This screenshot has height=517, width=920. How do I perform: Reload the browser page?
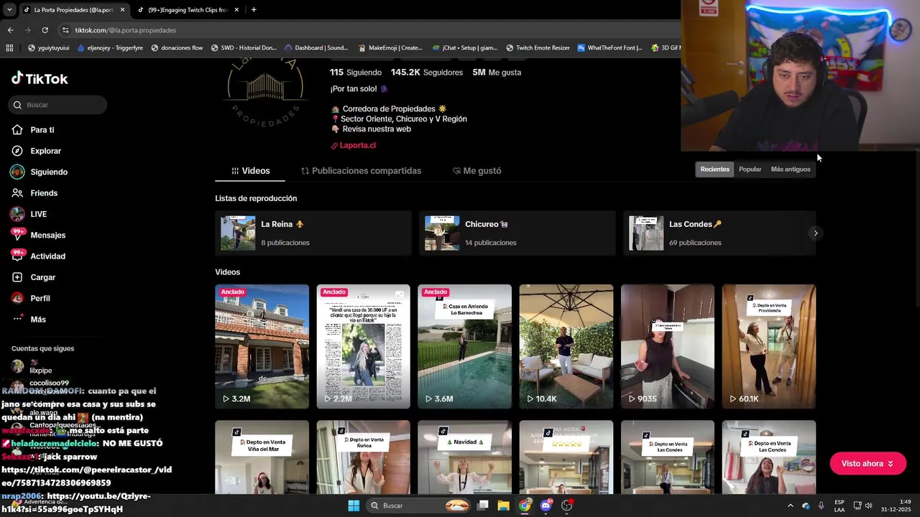point(45,30)
